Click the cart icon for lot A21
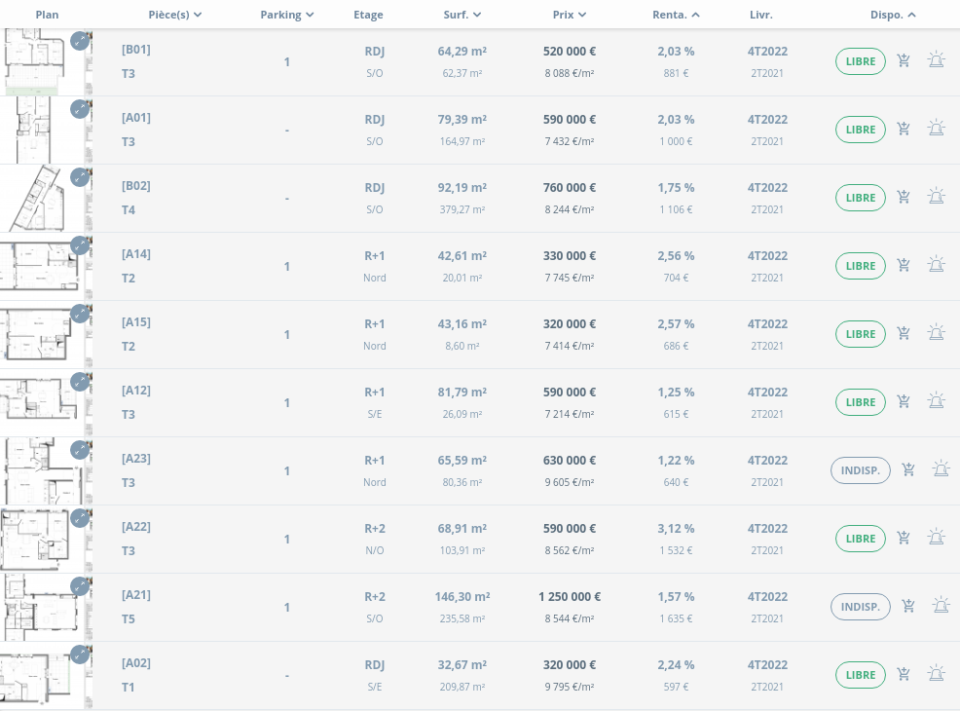960x711 pixels. pyautogui.click(x=908, y=607)
